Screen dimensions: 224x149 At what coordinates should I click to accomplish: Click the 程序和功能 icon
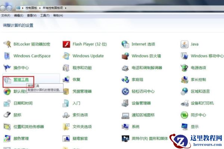66,68
